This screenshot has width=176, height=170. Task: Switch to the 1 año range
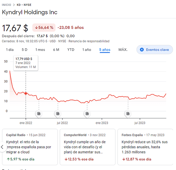(x=87, y=50)
